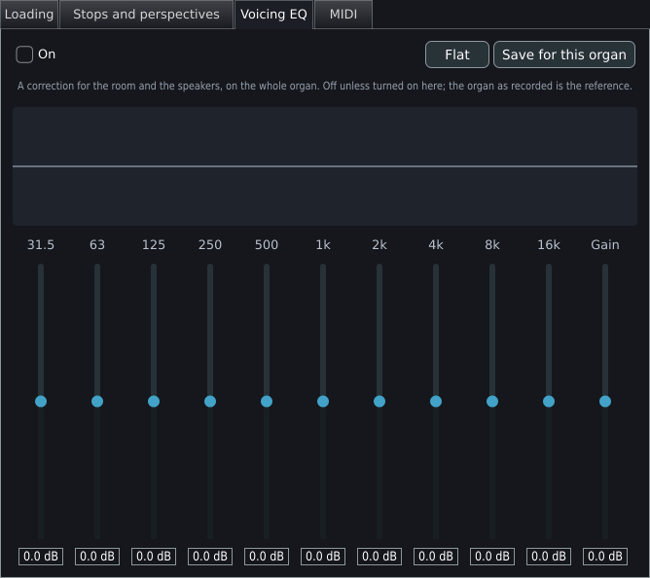Click the 31.5 Hz band slider handle

pos(41,401)
